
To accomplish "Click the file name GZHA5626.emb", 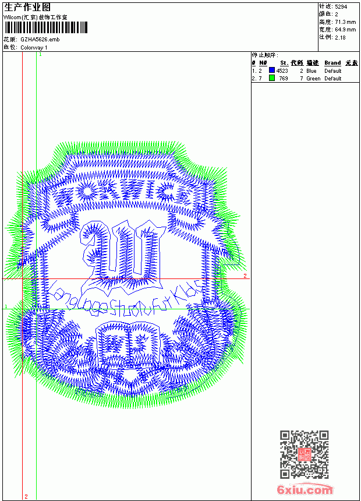I will tap(40, 40).
